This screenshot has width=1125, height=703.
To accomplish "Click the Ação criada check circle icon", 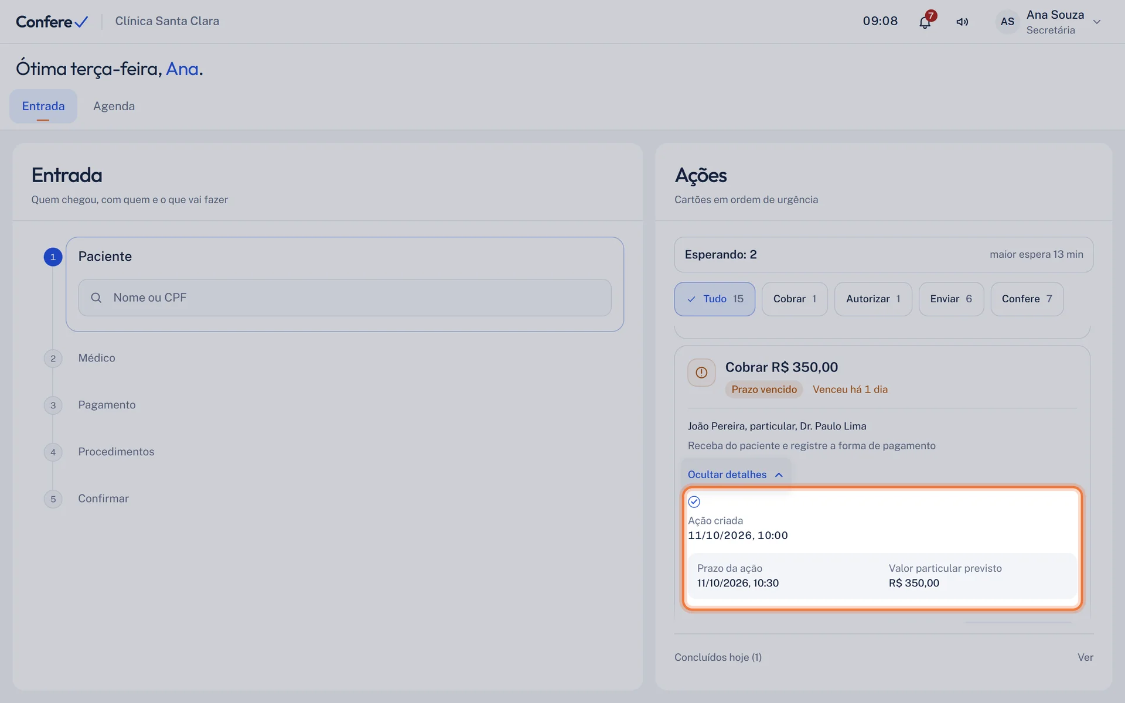I will (x=694, y=501).
